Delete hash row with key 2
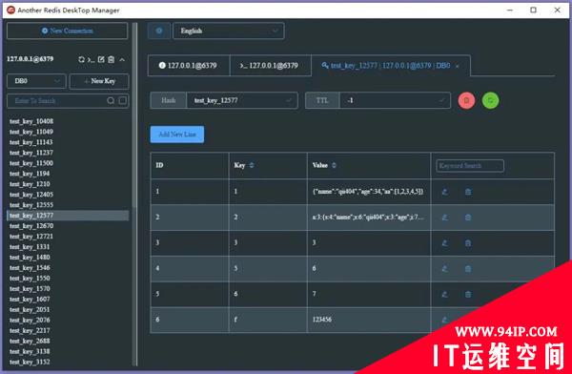The image size is (572, 374). [468, 218]
